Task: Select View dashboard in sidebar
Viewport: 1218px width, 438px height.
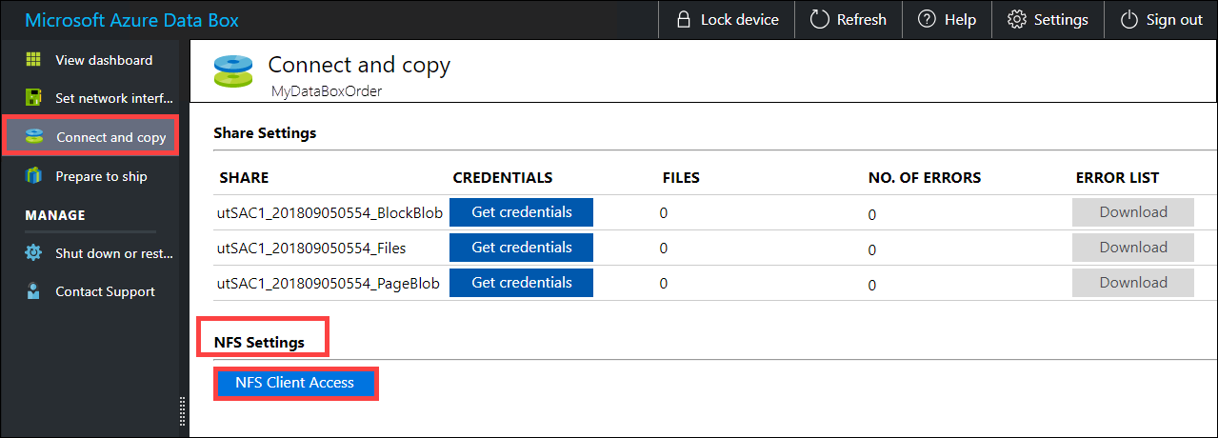Action: coord(104,60)
